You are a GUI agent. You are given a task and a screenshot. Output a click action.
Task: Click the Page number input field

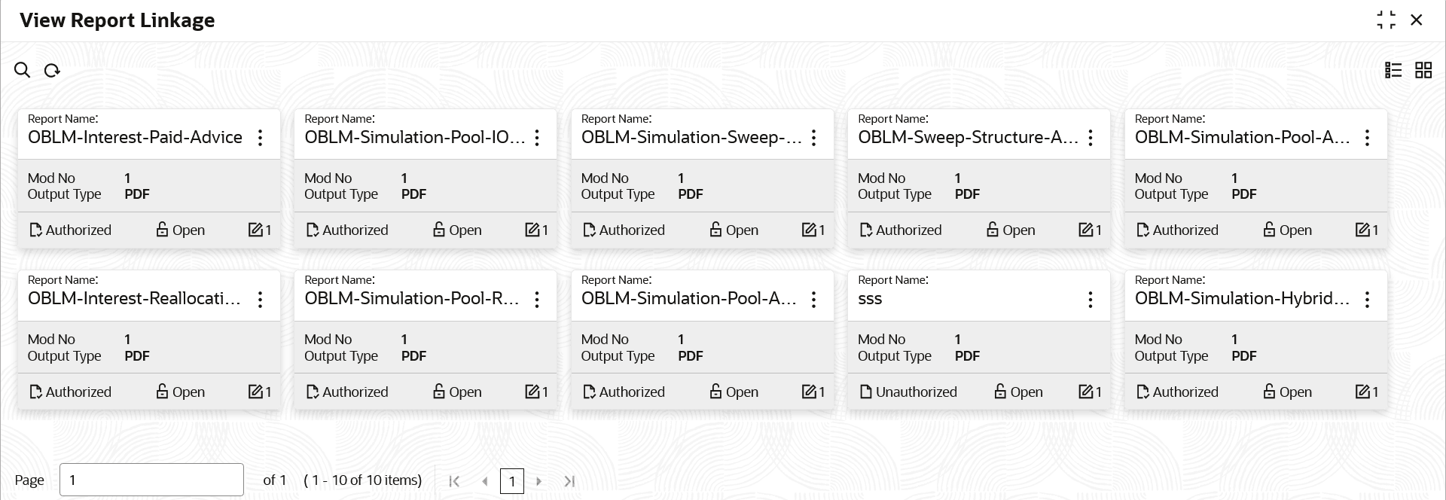(x=151, y=480)
